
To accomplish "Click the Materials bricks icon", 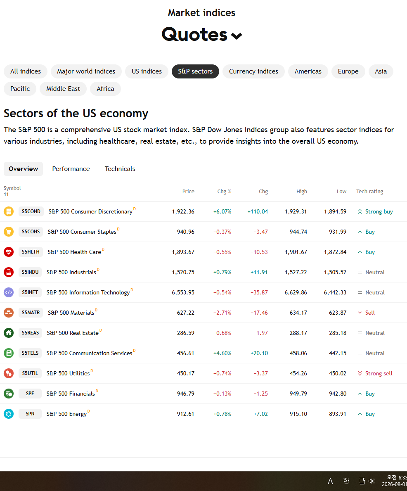I will (9, 313).
